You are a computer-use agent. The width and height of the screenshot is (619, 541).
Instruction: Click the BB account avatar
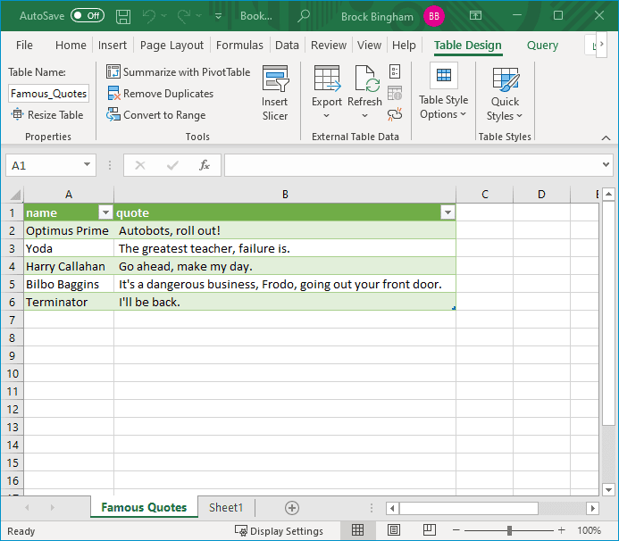coord(434,16)
